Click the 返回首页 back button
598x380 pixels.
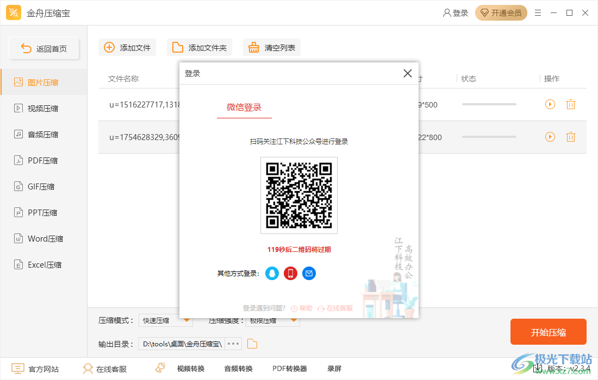tap(44, 48)
